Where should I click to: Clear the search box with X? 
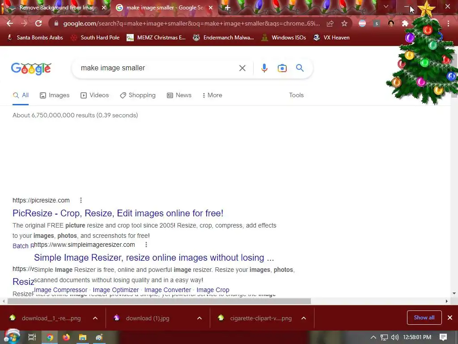[242, 68]
